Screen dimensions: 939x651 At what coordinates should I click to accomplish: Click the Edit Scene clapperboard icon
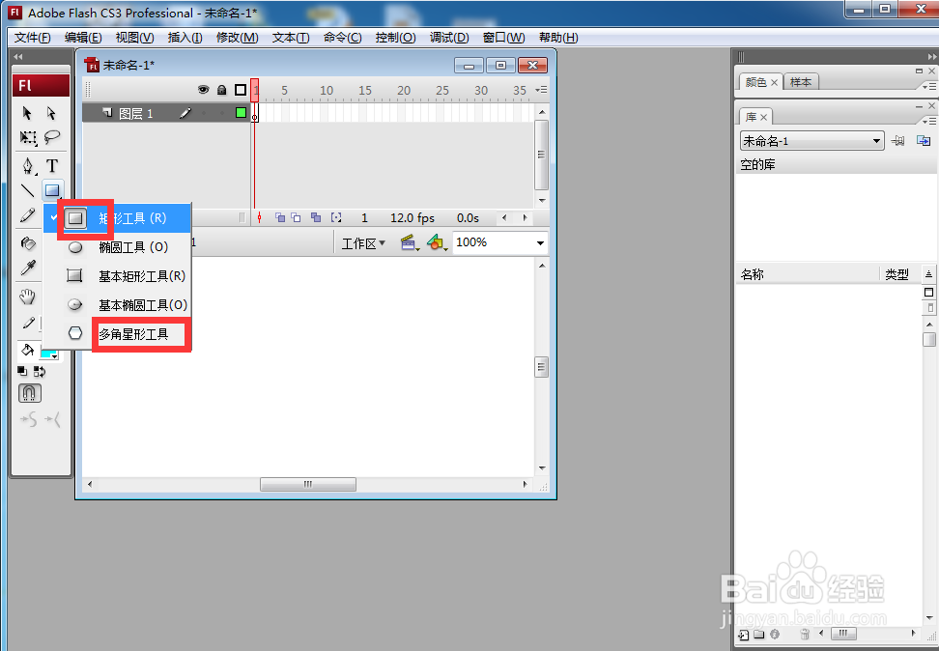(409, 242)
